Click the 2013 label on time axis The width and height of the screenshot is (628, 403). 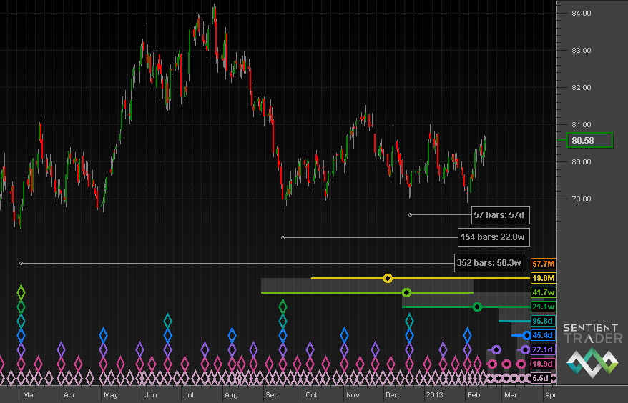coord(436,394)
